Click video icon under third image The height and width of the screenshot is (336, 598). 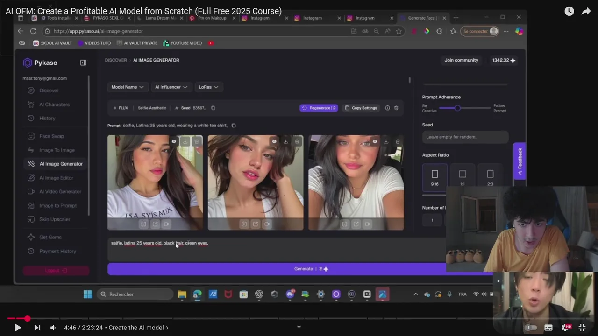(367, 224)
